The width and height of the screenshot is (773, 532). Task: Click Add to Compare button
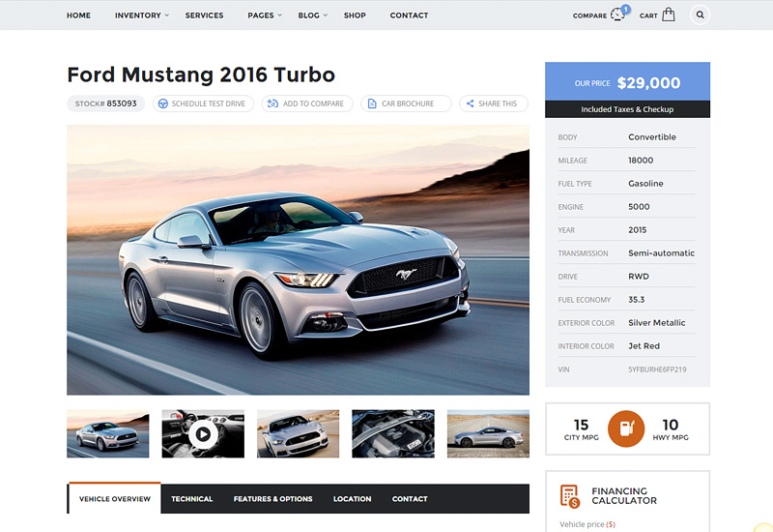307,103
